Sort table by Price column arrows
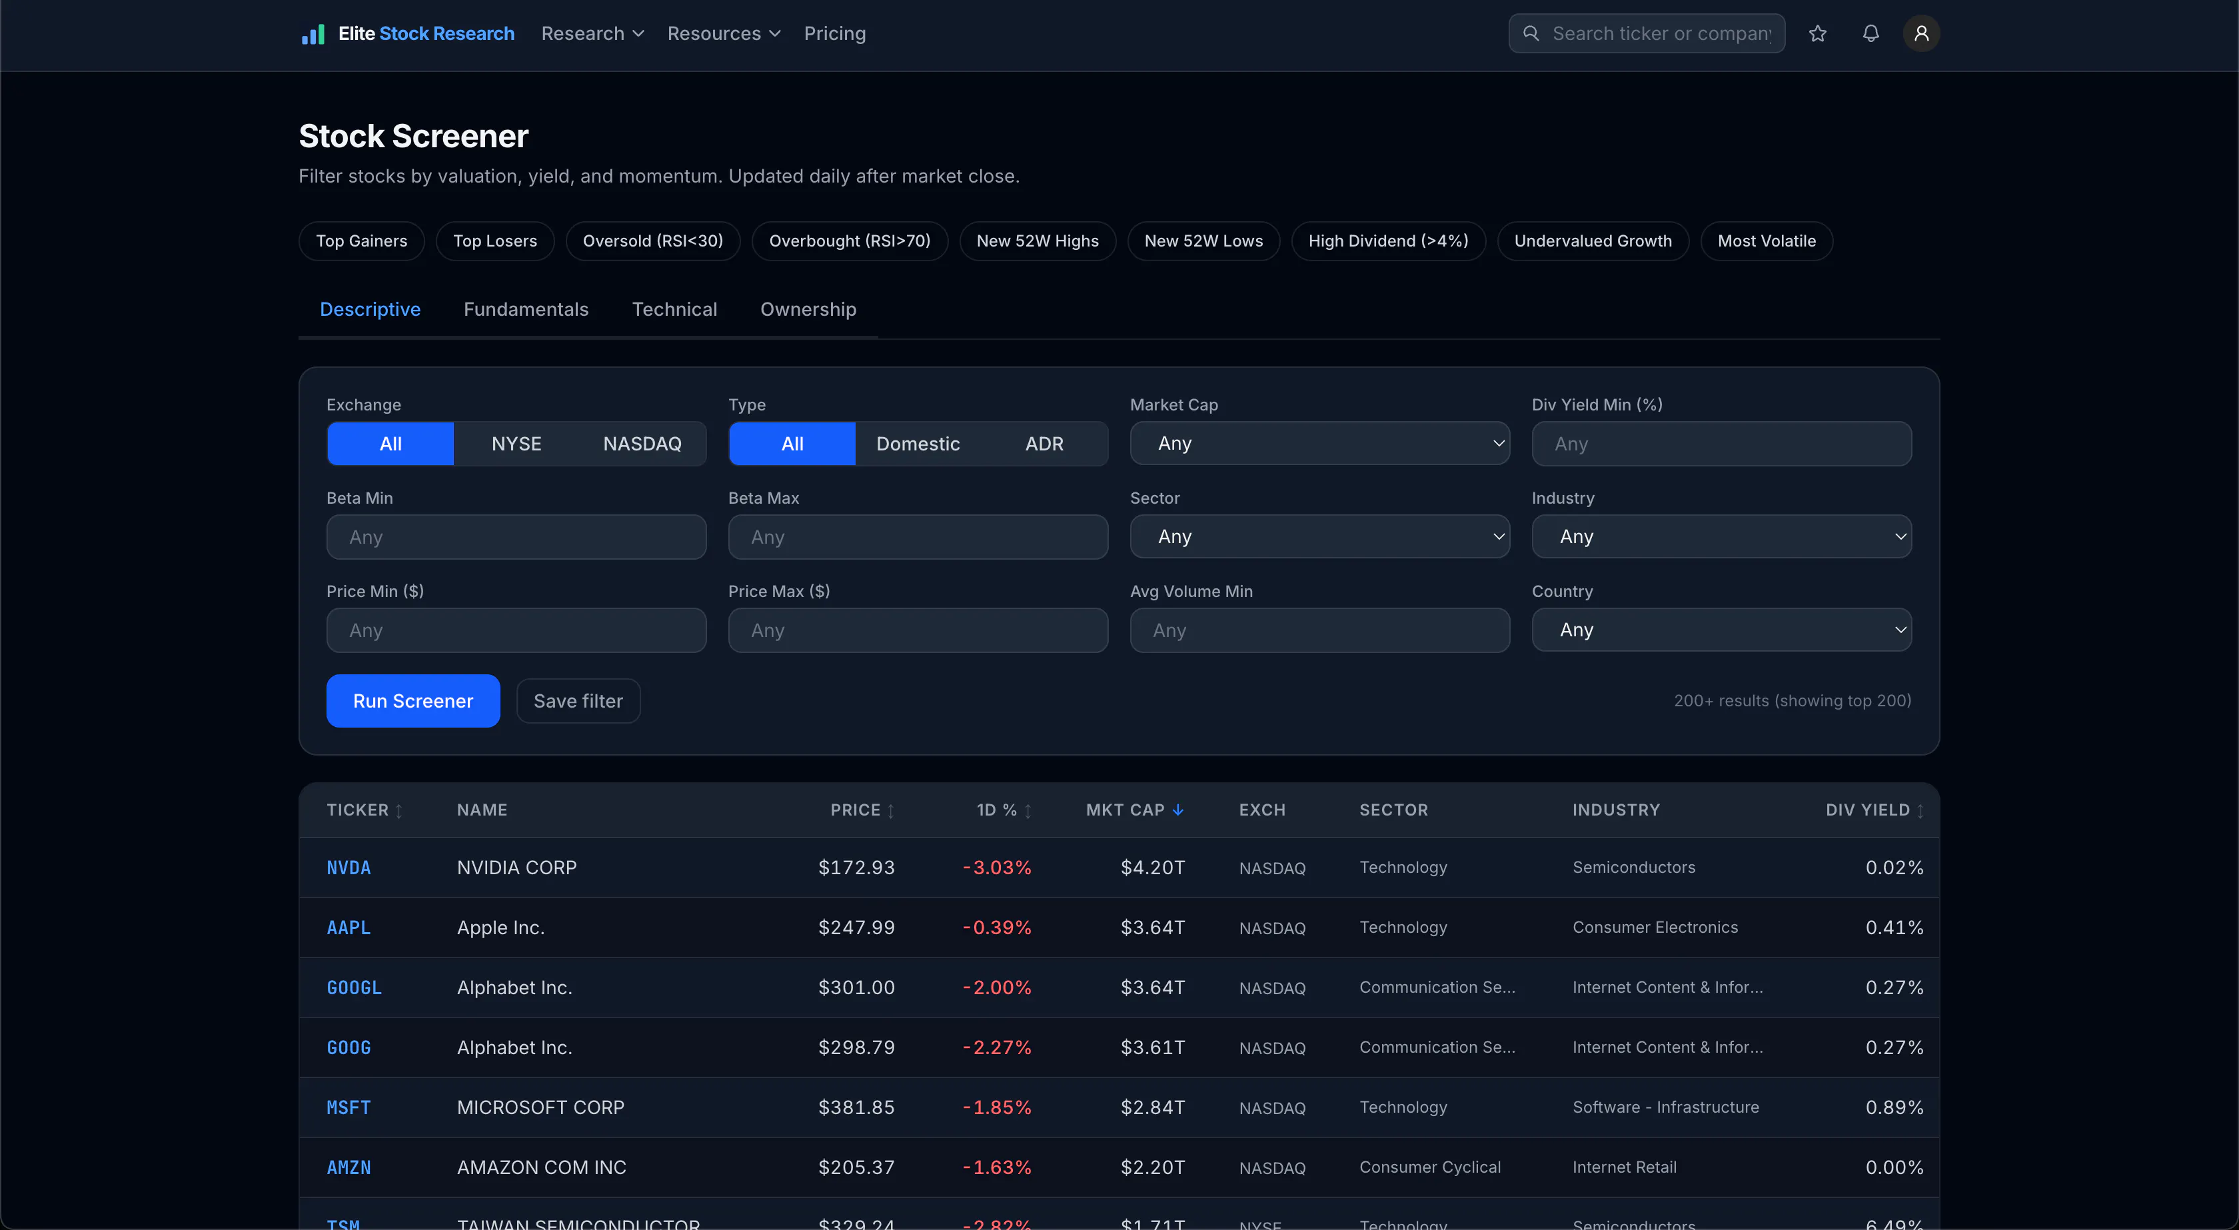Viewport: 2239px width, 1230px height. [x=891, y=810]
